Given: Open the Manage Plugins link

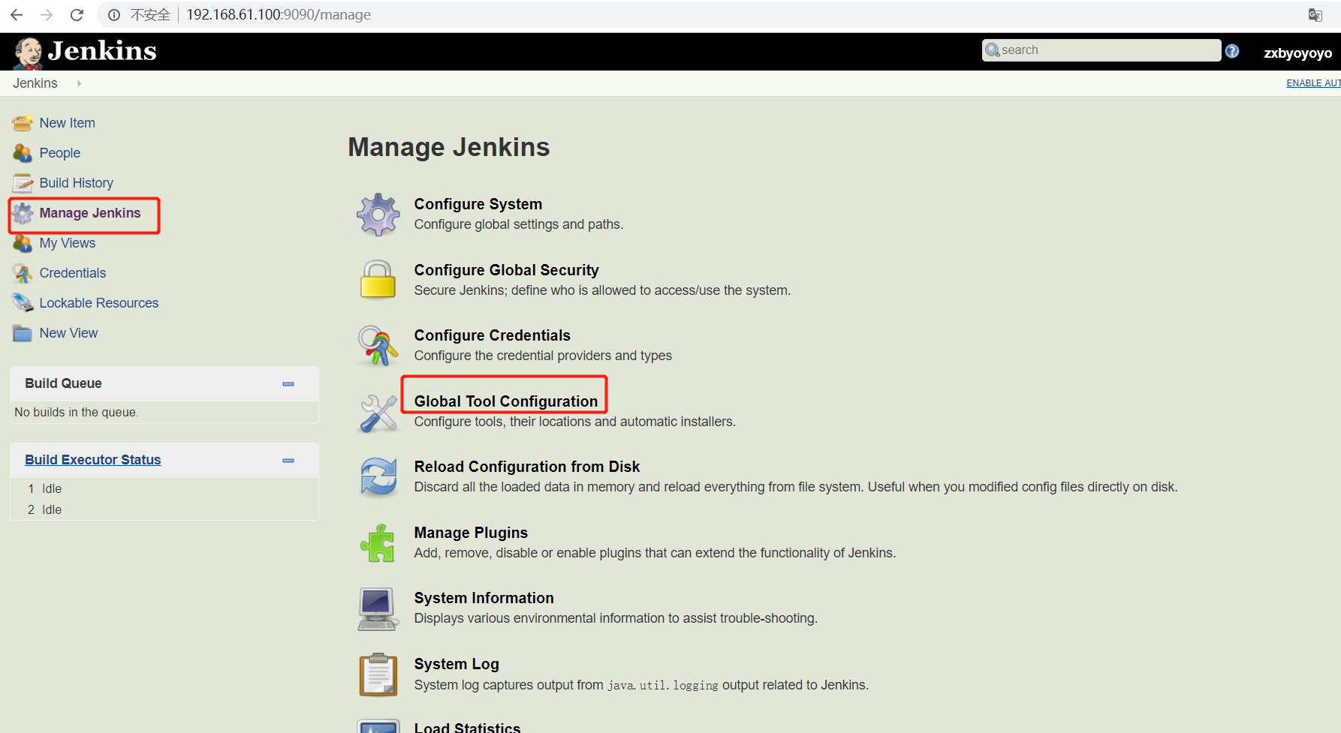Looking at the screenshot, I should coord(471,533).
